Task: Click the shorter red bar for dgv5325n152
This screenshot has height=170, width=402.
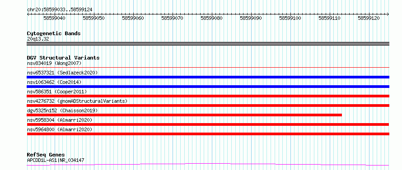Action: point(184,115)
